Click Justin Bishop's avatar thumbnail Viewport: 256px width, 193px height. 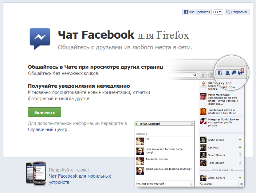coord(203,140)
